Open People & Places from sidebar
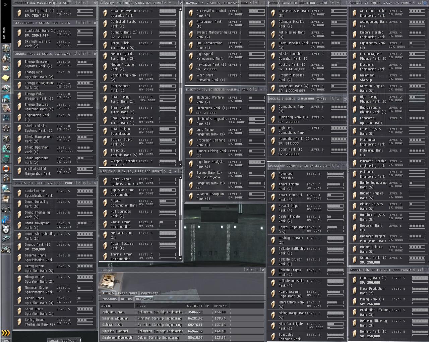The height and width of the screenshot is (342, 429). (6, 58)
